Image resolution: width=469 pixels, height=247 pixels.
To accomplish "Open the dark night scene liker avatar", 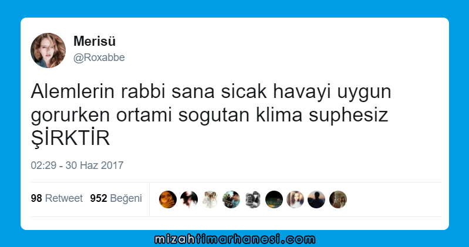I will tap(274, 199).
